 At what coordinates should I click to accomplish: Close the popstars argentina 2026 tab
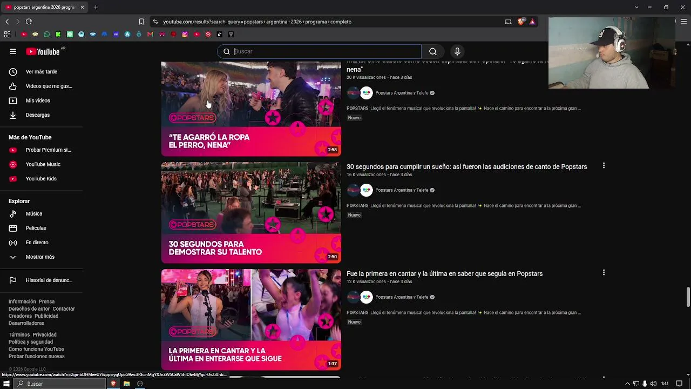click(82, 7)
